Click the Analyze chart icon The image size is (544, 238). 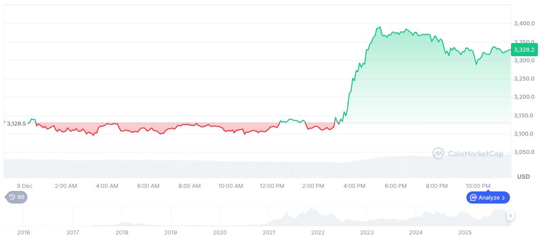(473, 197)
